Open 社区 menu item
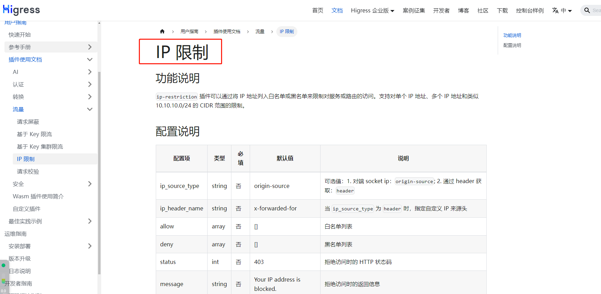601x294 pixels. (x=483, y=11)
